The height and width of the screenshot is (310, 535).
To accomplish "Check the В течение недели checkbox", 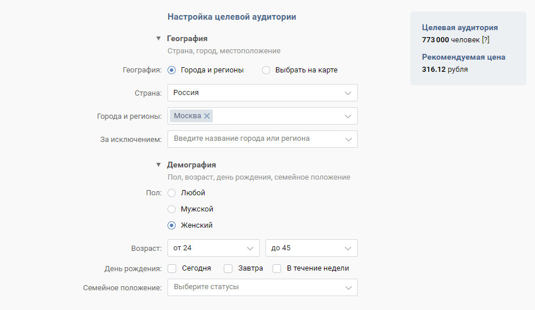I will pos(277,269).
